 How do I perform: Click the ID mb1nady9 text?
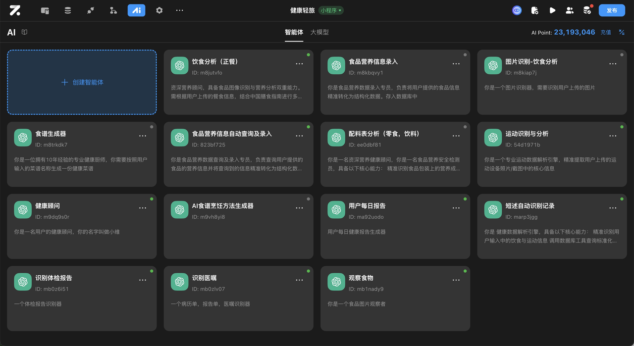(x=366, y=289)
